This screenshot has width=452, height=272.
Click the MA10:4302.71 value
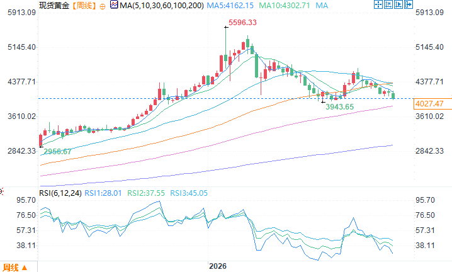coord(284,6)
